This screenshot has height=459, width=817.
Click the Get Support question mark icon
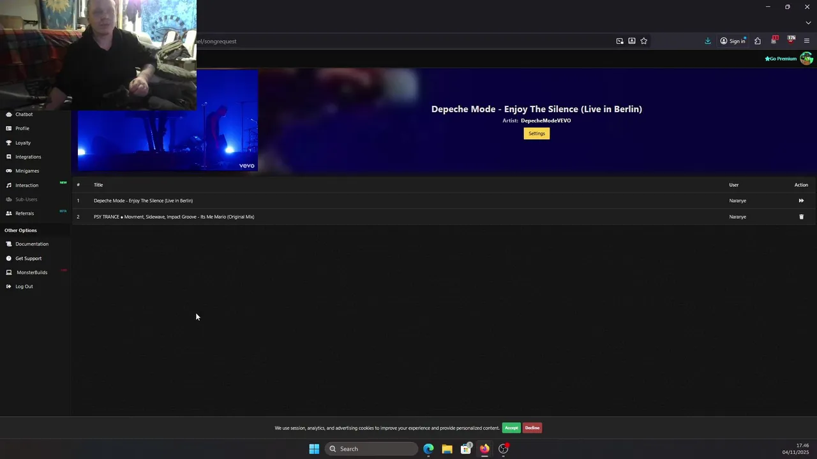click(x=9, y=258)
